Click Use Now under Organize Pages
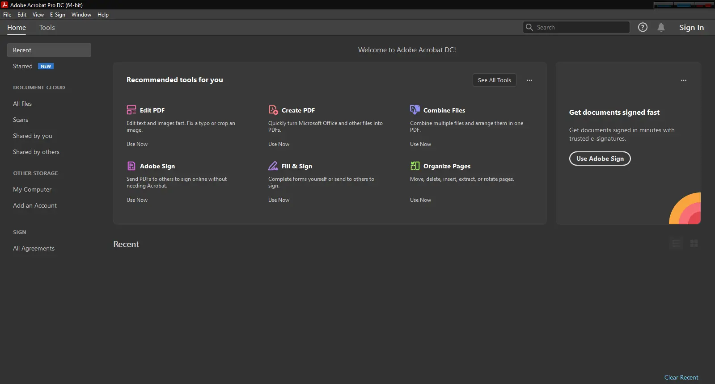The image size is (715, 384). pos(420,200)
